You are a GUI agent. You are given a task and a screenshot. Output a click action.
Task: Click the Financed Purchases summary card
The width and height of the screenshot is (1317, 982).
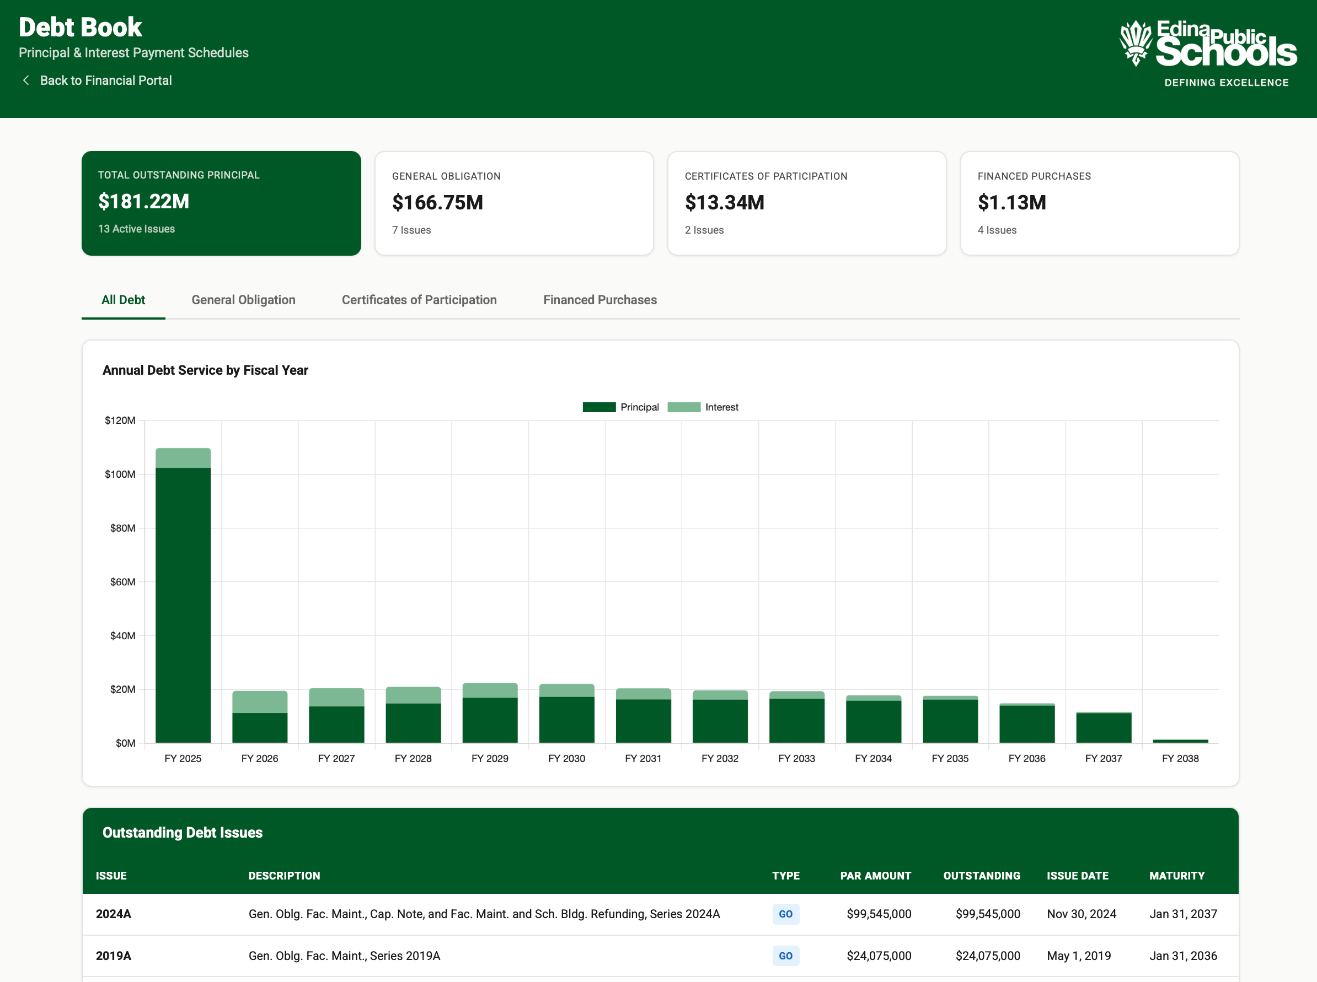(1099, 203)
